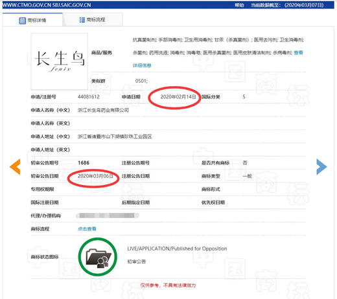Click the 商标详情 tab document icon

point(22,21)
